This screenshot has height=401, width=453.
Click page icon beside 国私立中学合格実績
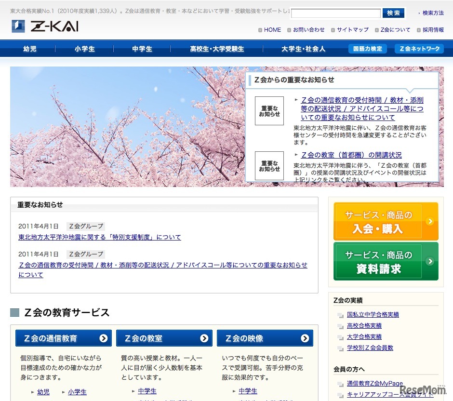(x=341, y=315)
